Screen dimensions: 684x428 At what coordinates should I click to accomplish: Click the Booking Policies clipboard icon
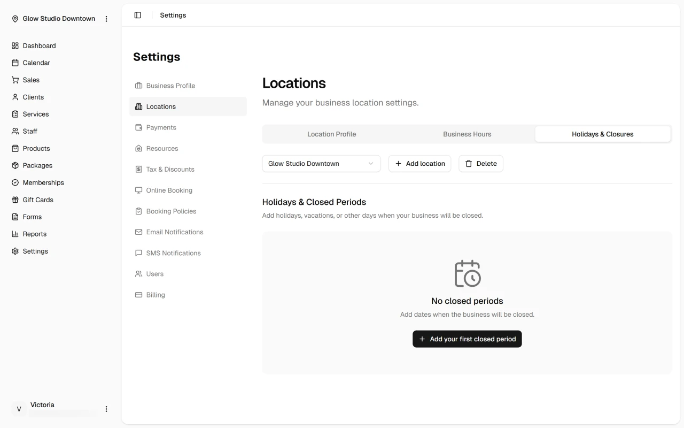[138, 211]
